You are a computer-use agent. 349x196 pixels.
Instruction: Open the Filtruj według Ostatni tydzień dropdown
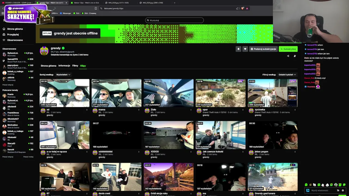(287, 75)
